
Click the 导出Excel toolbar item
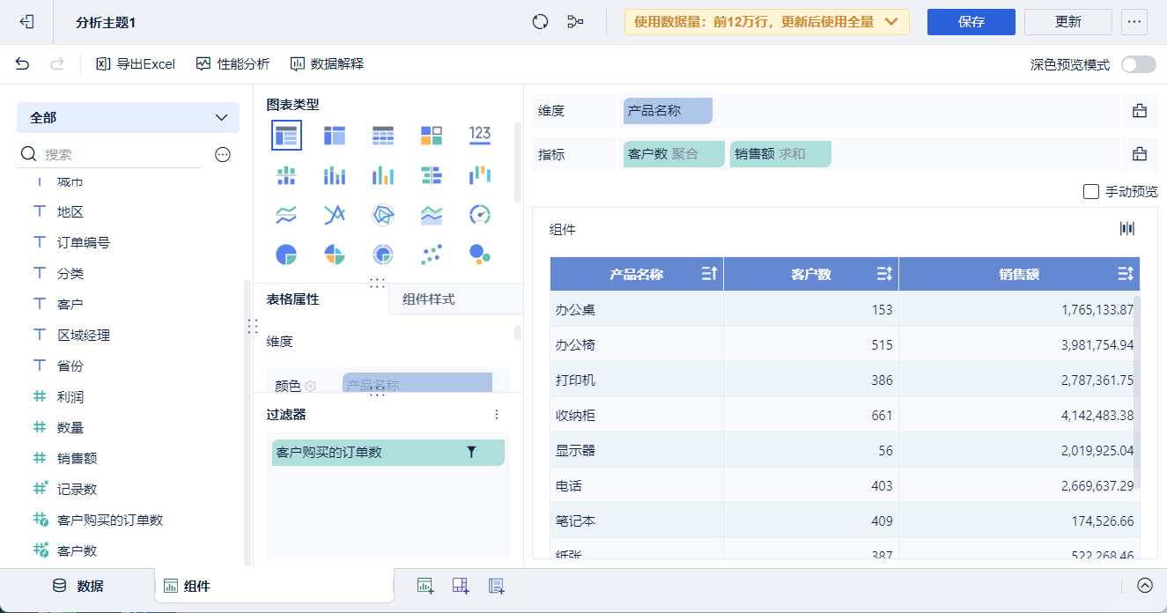tap(136, 64)
